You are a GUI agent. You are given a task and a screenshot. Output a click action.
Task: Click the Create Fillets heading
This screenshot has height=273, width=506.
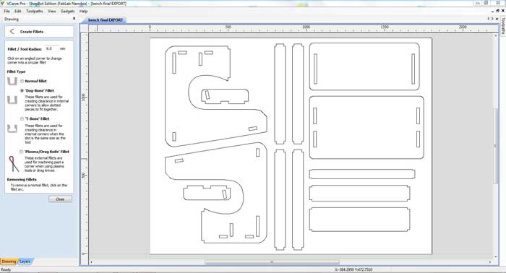32,32
